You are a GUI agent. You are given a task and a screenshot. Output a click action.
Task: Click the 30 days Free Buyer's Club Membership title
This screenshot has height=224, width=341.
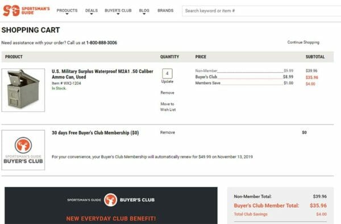click(95, 132)
